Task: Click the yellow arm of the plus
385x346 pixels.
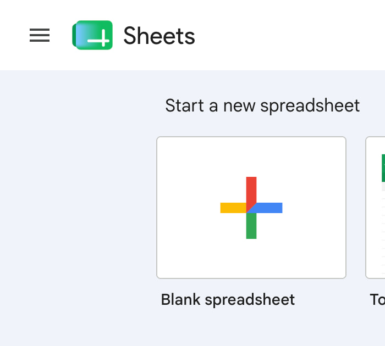Action: [x=233, y=208]
